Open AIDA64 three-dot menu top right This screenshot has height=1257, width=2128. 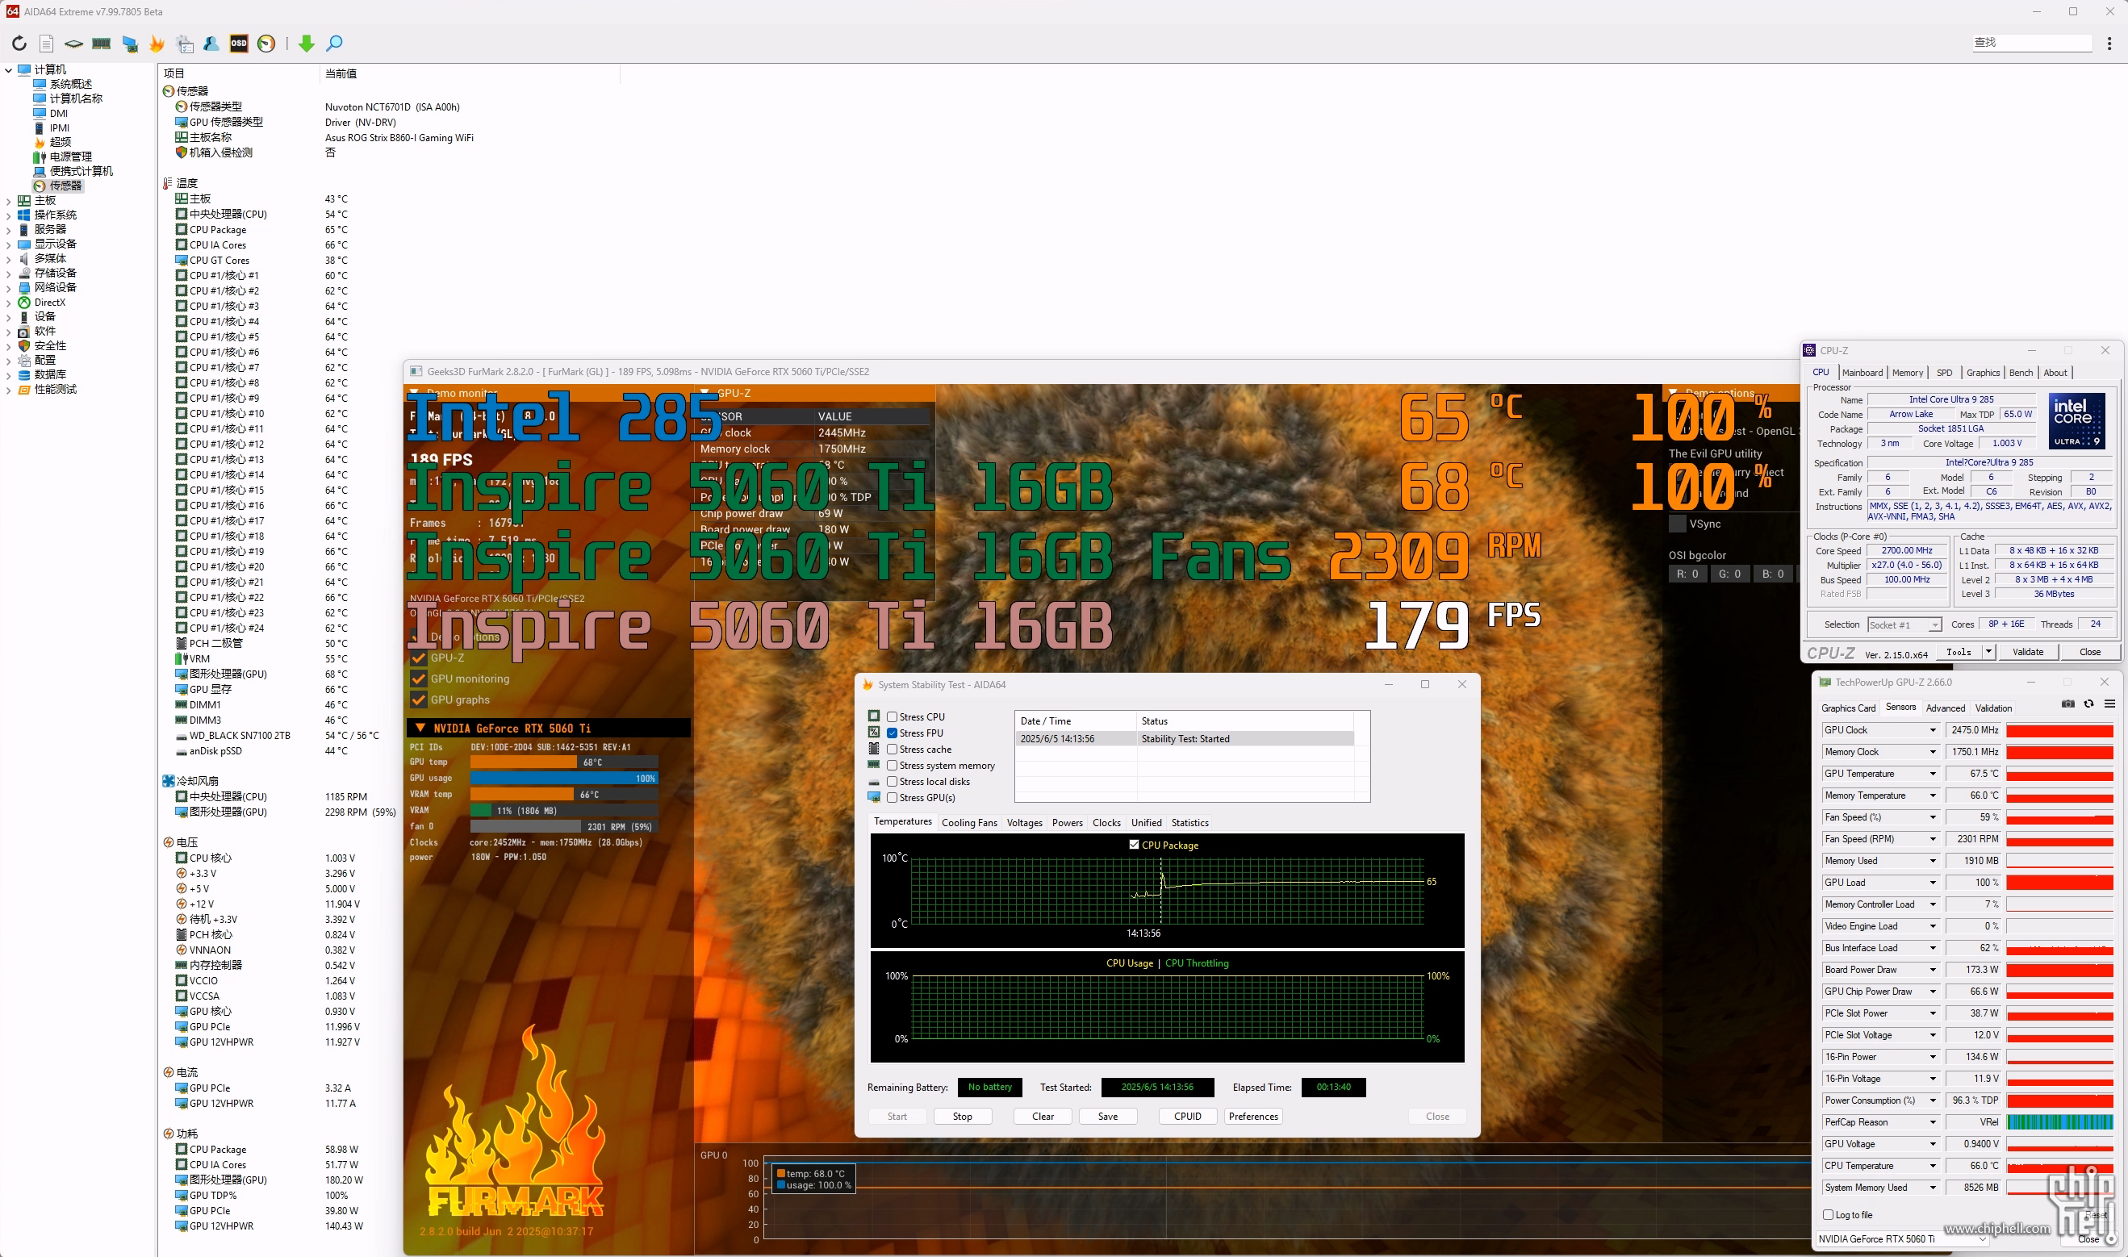[2109, 44]
